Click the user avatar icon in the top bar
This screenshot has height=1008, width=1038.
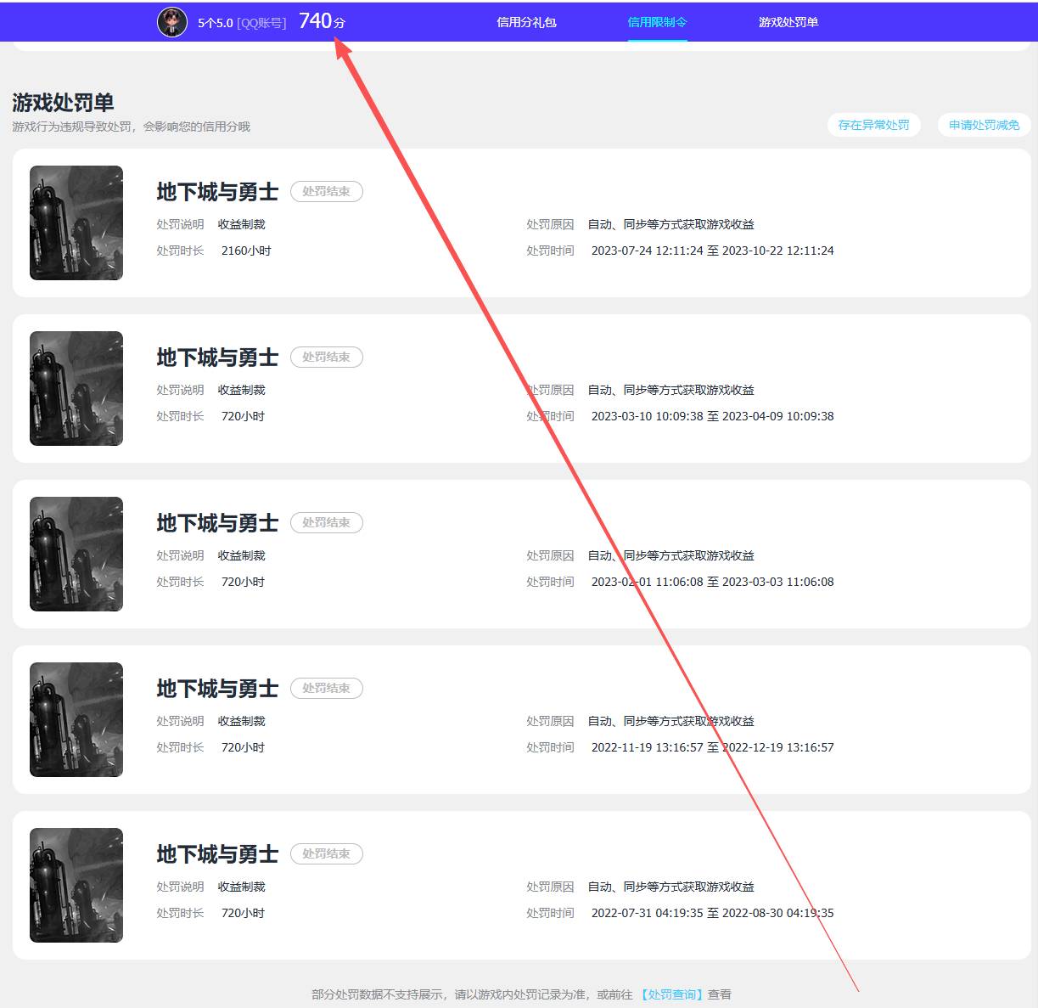(x=172, y=22)
